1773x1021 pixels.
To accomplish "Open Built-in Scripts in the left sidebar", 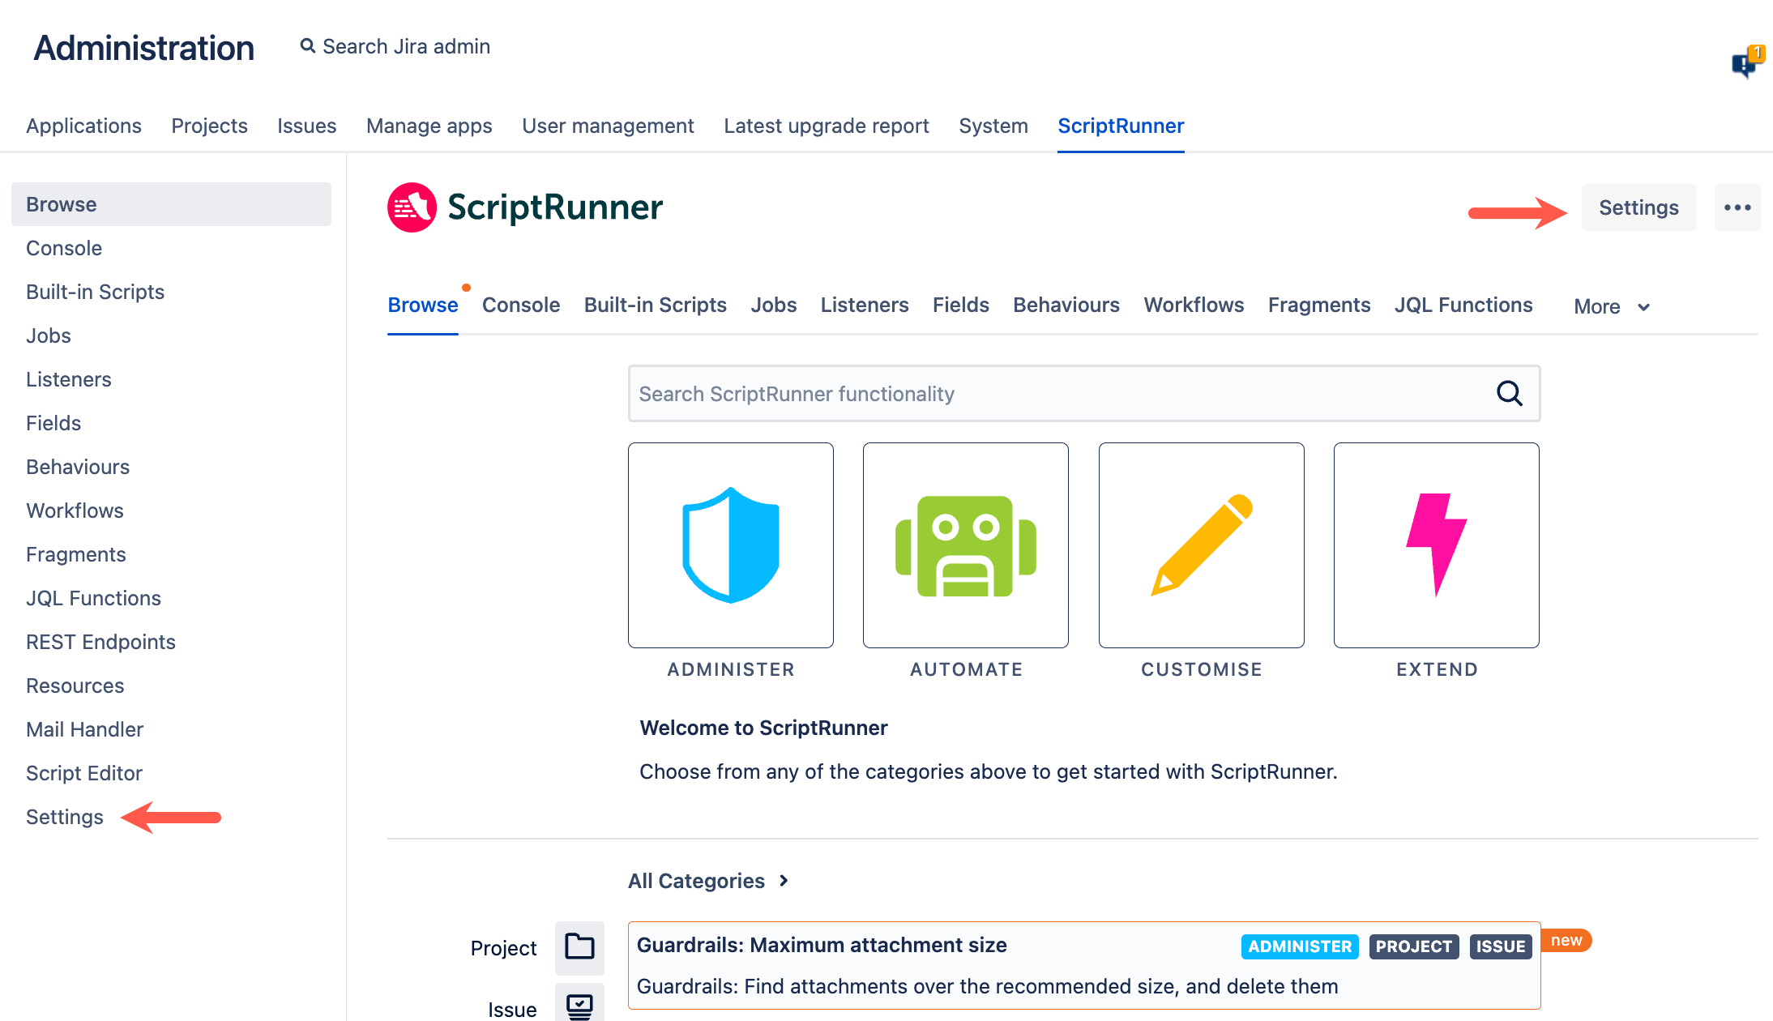I will [95, 292].
